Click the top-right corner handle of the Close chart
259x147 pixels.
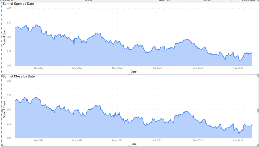pos(258,75)
